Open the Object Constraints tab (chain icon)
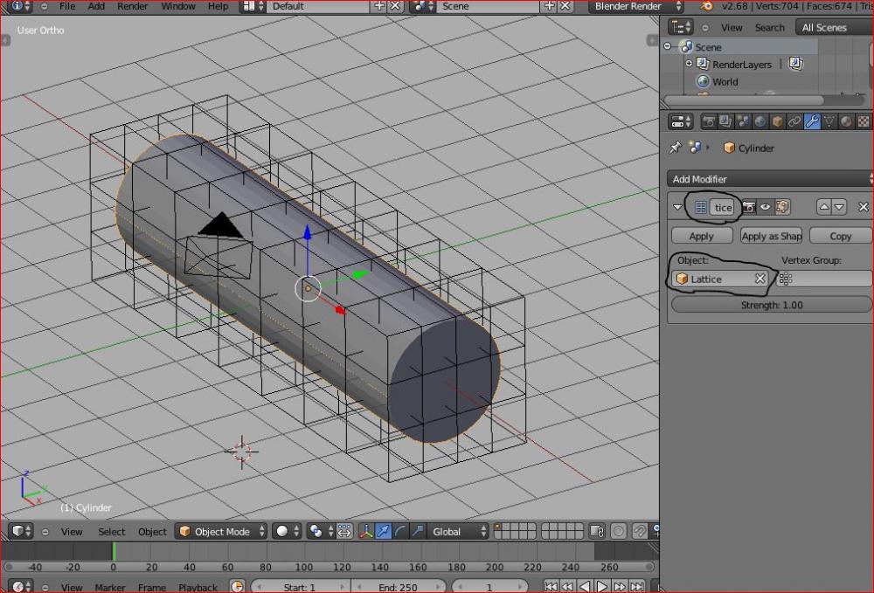This screenshot has width=874, height=593. click(x=794, y=122)
